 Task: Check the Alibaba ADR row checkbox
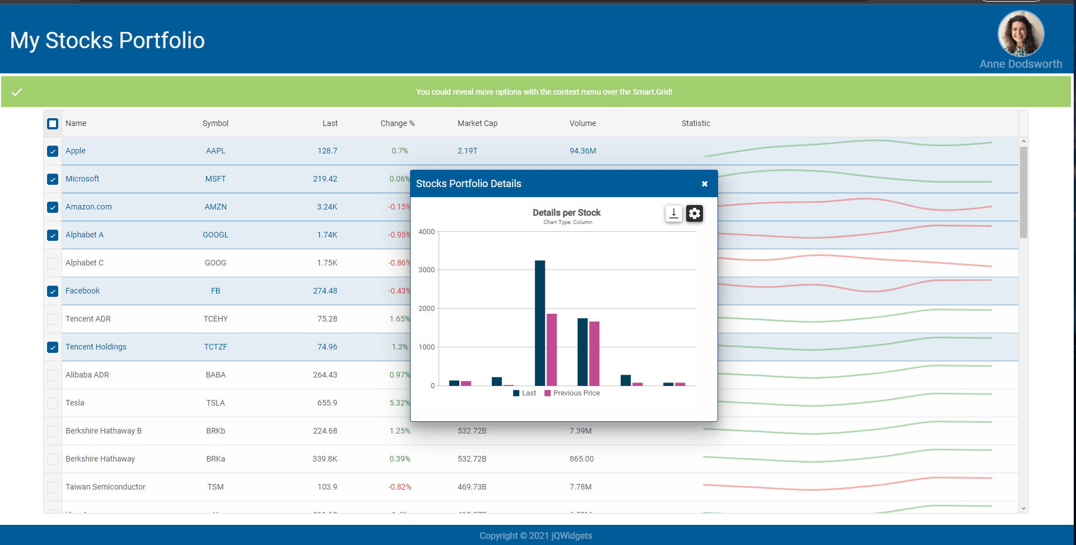53,375
